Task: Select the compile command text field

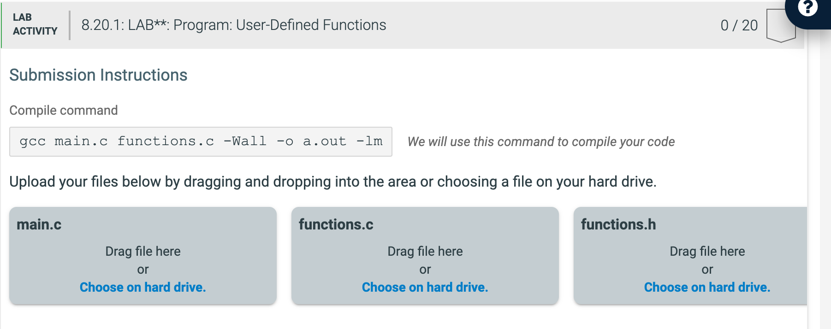Action: click(x=201, y=141)
